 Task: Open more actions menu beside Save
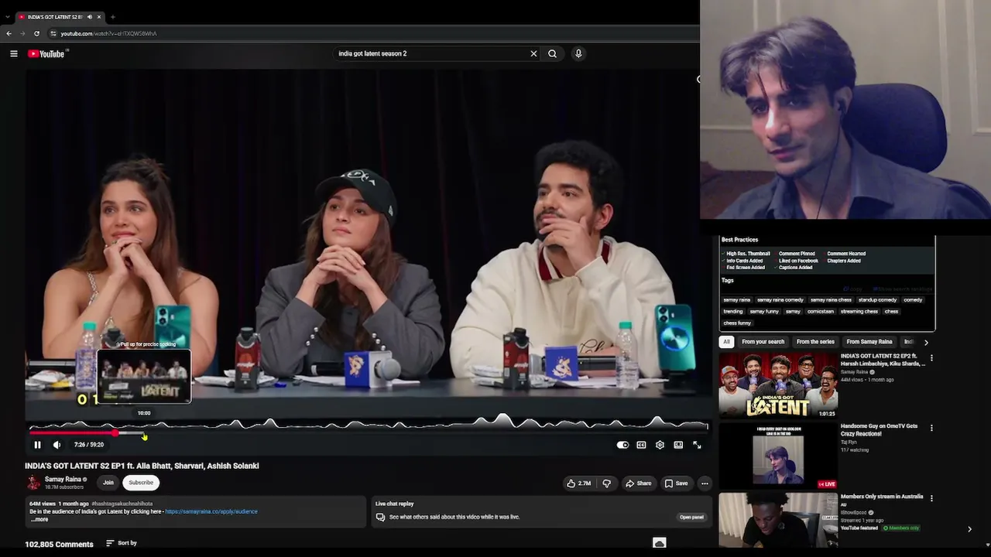[x=705, y=484]
